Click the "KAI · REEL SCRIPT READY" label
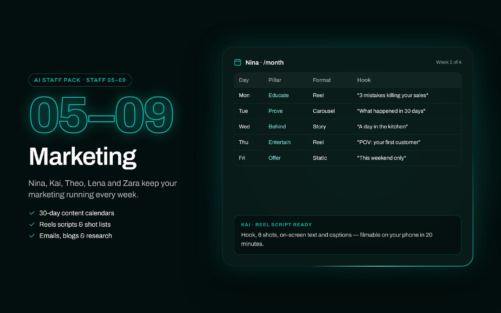Image resolution: width=501 pixels, height=313 pixels. [276, 225]
